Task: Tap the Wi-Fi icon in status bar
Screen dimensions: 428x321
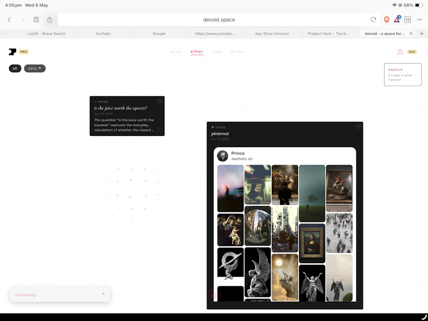Action: pos(394,5)
